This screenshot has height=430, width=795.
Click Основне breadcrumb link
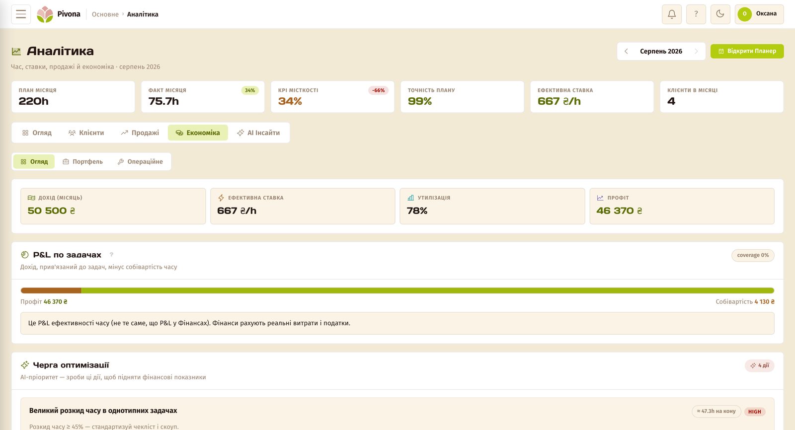105,14
